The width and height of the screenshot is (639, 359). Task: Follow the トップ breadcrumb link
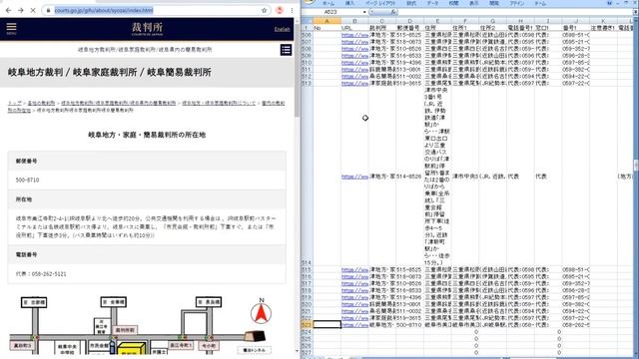tap(14, 104)
